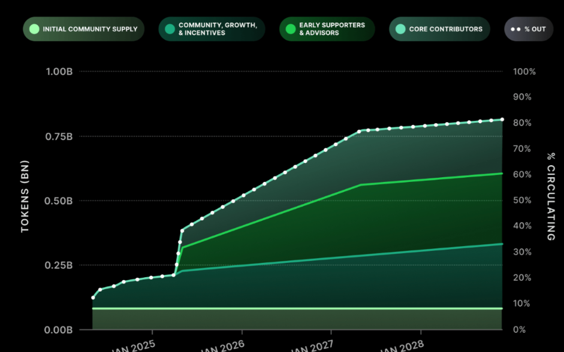Click the white dots icon beside % OUT
Screen dimensions: 564x352
515,29
